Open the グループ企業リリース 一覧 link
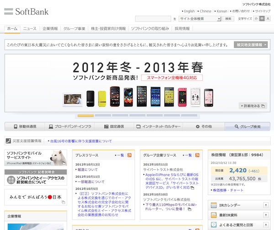 188,155
